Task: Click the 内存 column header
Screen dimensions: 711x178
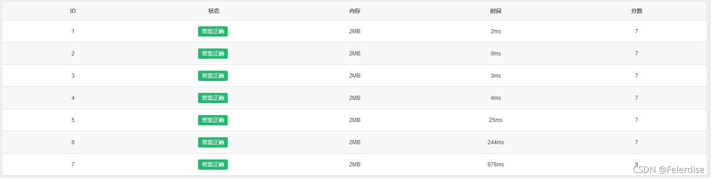Action: [x=355, y=11]
